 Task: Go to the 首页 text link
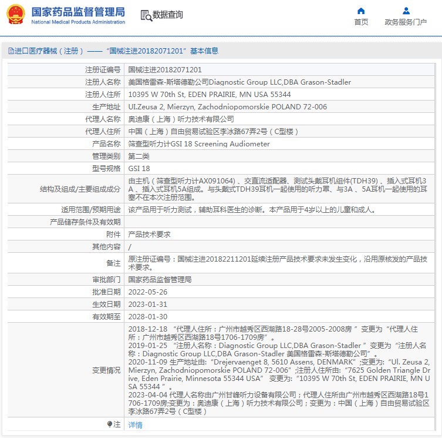tap(361, 22)
